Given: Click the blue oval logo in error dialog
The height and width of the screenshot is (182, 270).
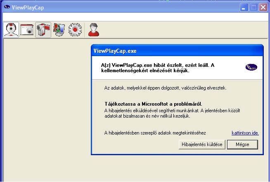Looking at the screenshot, I should [251, 67].
